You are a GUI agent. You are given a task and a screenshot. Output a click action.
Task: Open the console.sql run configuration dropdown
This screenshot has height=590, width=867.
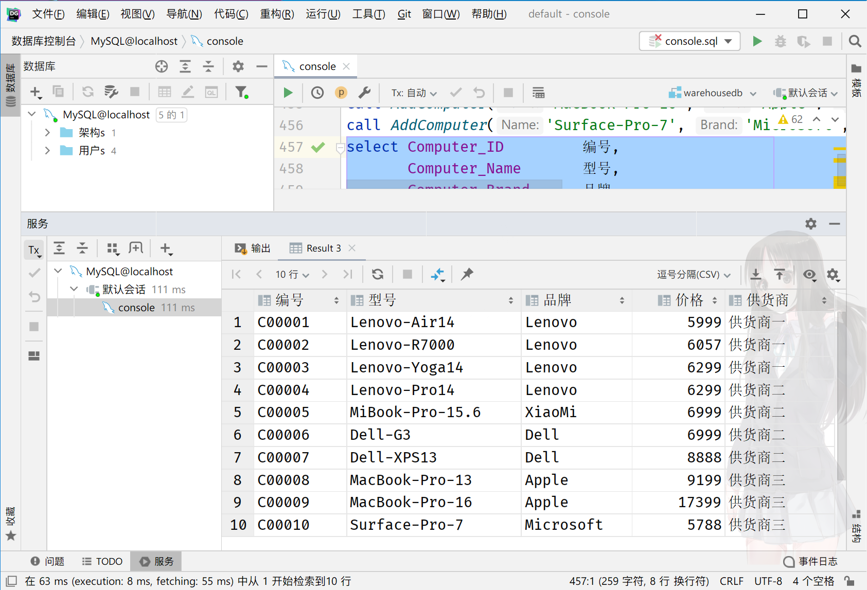689,41
